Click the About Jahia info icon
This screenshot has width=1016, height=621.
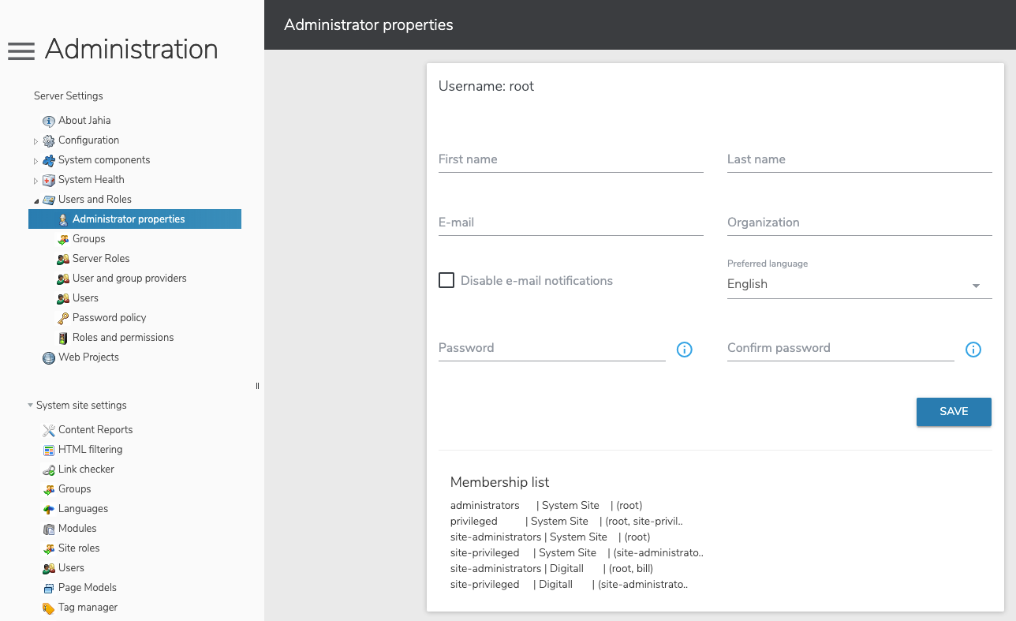pos(49,121)
